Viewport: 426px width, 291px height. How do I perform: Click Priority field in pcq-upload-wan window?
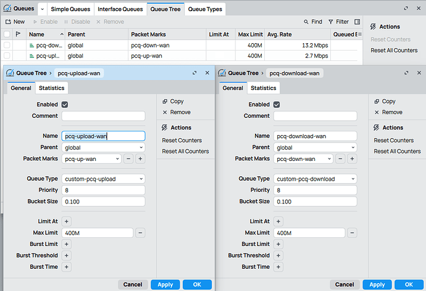(x=103, y=191)
